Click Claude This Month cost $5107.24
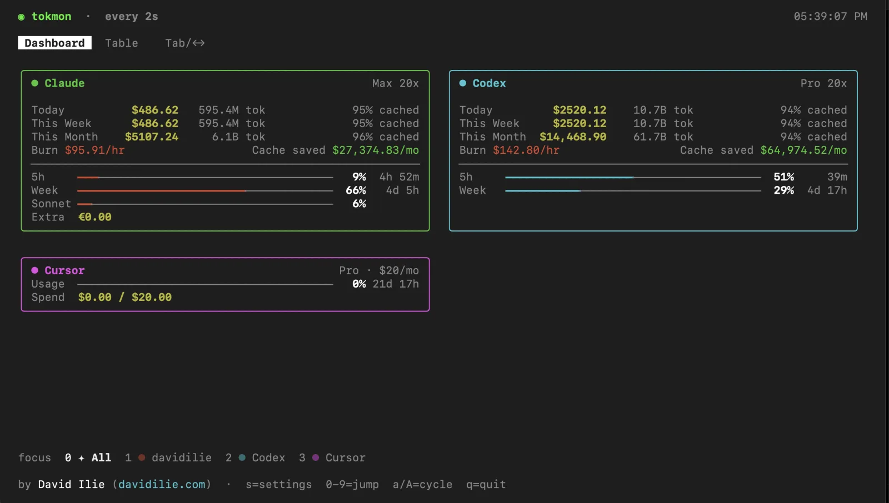 tap(152, 137)
